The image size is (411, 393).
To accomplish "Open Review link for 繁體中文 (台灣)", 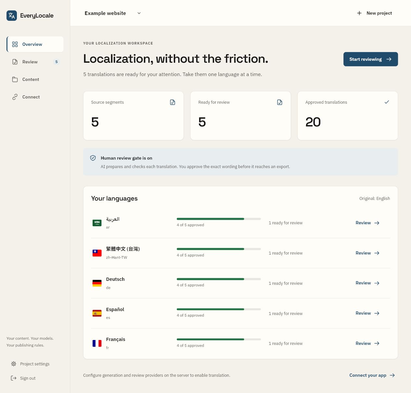I will 367,253.
